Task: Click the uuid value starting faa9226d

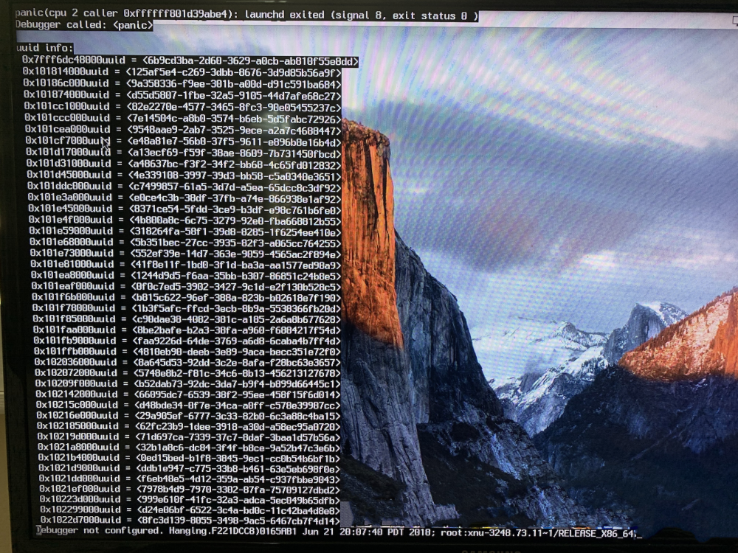Action: 236,341
